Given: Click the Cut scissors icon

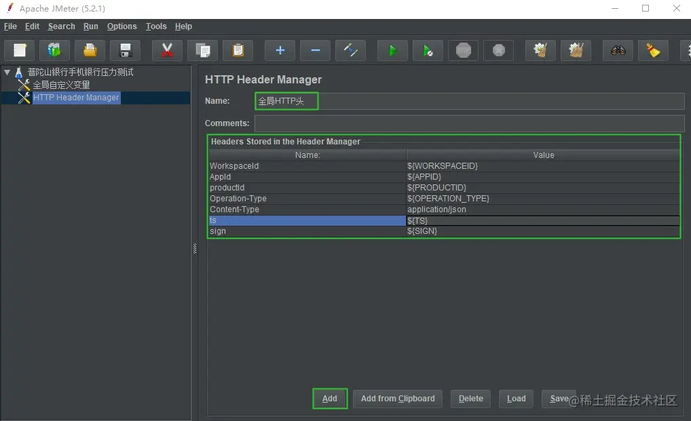Looking at the screenshot, I should [167, 51].
